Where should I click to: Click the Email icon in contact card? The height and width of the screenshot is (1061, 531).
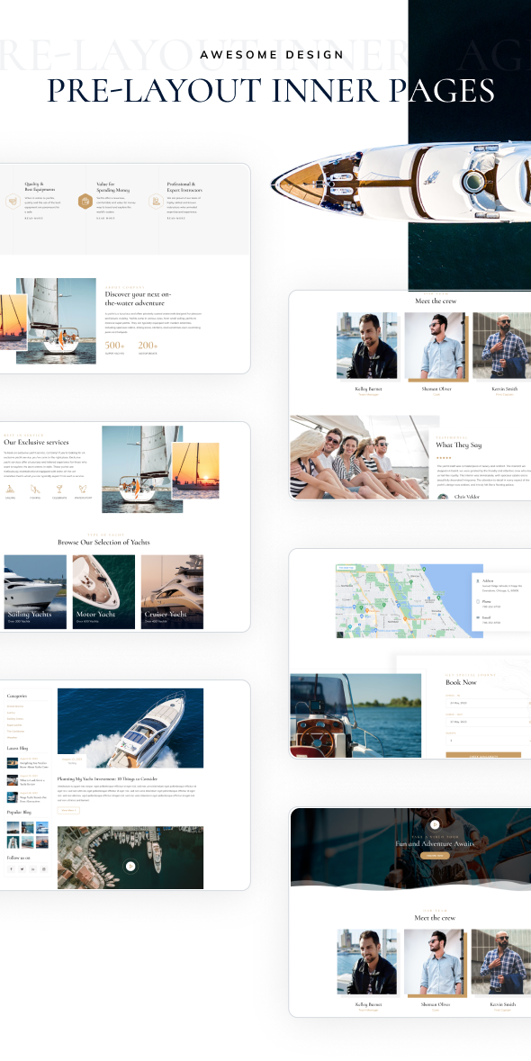[x=477, y=617]
